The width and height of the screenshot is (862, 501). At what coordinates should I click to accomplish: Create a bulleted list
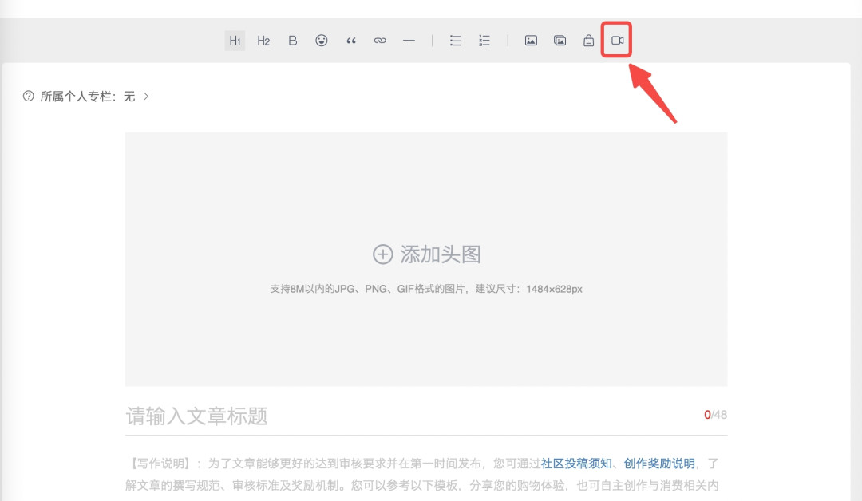[455, 41]
